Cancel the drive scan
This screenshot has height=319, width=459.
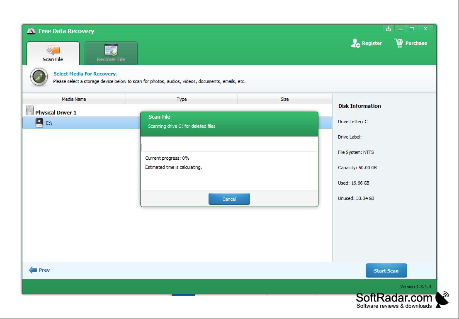point(229,199)
